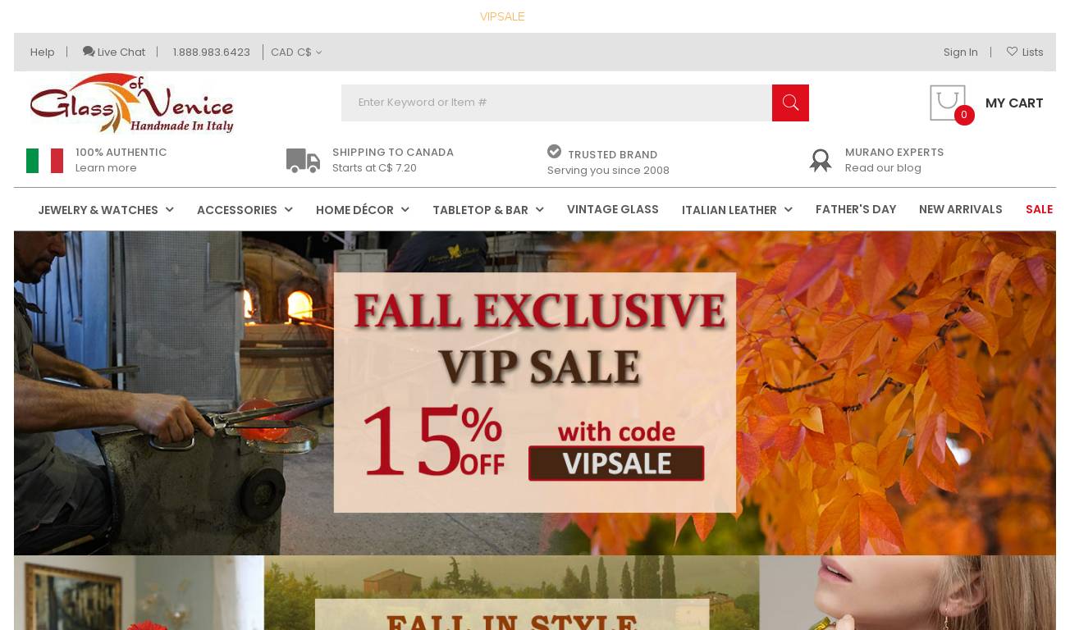This screenshot has height=630, width=1070.
Task: Click the Italian flag icon
Action: pos(44,161)
